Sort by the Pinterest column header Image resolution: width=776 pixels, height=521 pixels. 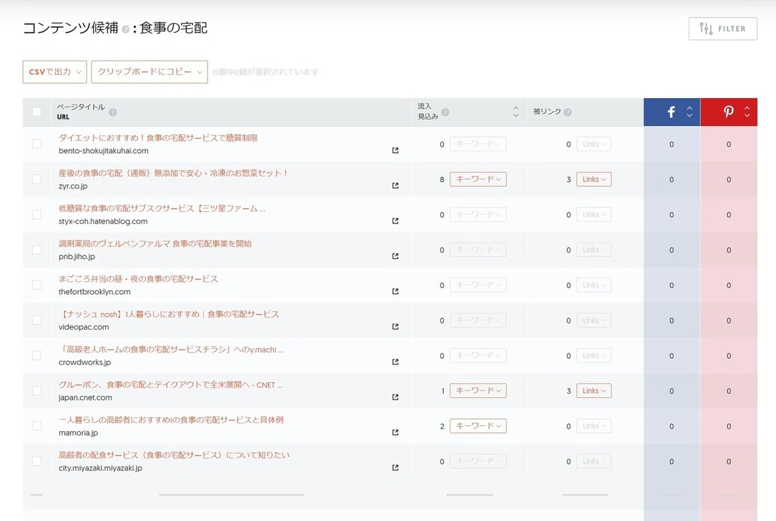tap(729, 112)
